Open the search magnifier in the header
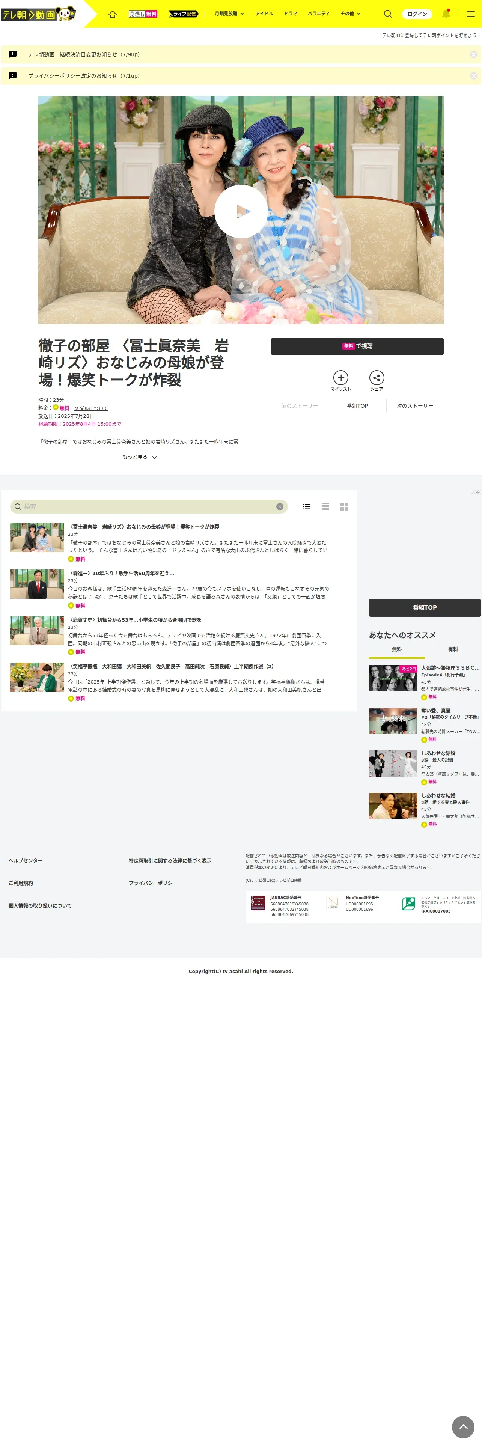The image size is (482, 1446). (x=388, y=14)
